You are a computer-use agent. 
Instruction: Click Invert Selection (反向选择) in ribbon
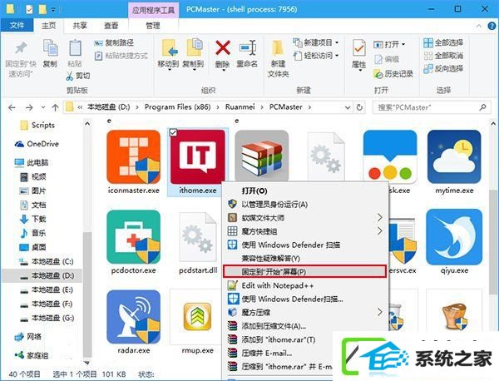point(443,68)
